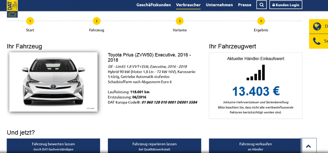328x153 pixels.
Task: Select the Verbraucher menu item
Action: [188, 5]
